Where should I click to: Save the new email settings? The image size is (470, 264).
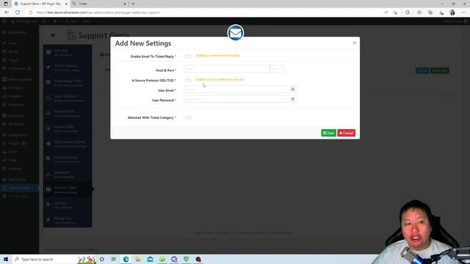(328, 133)
